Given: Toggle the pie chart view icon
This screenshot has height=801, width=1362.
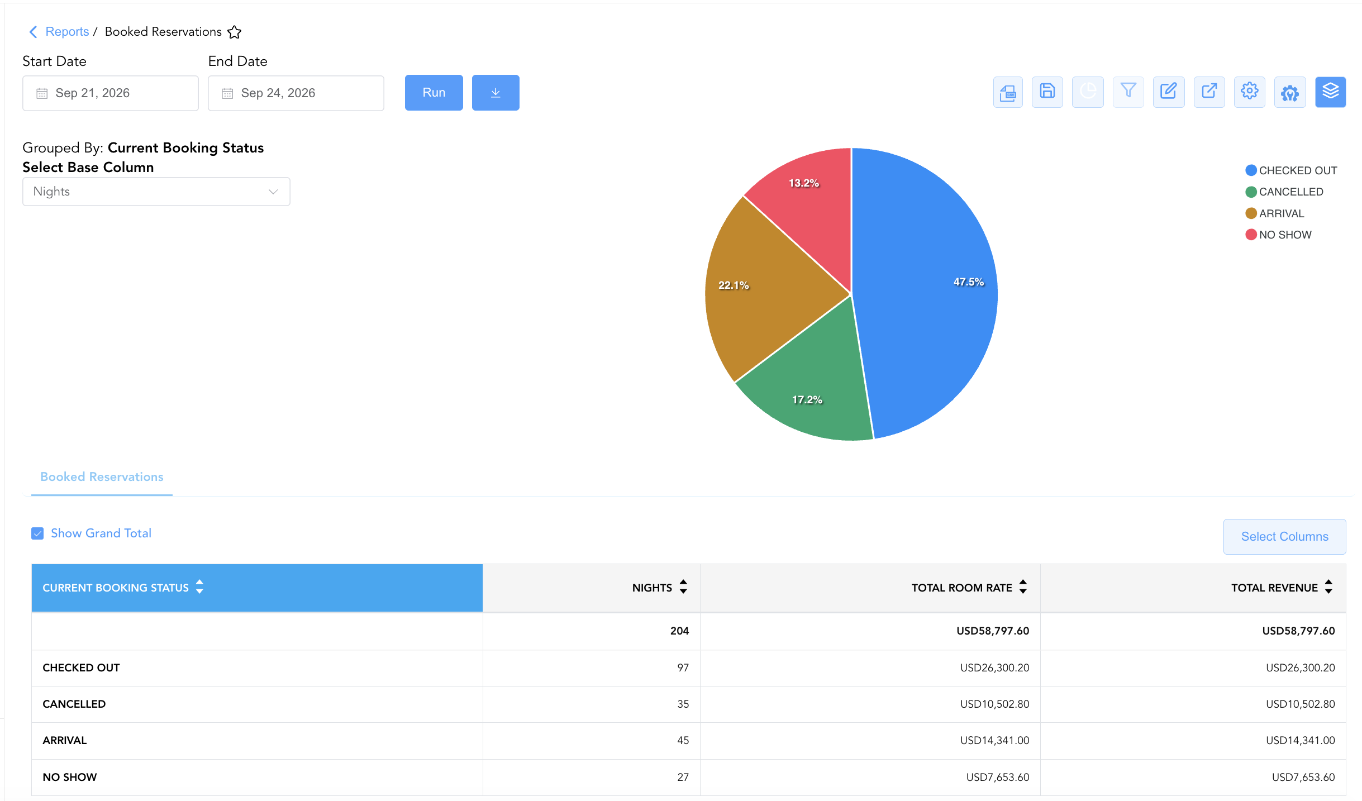Looking at the screenshot, I should 1088,92.
